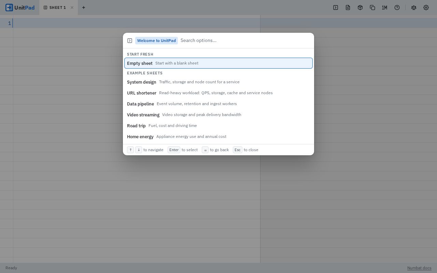Choose the Home energy example sheet
This screenshot has width=437, height=273.
(218, 136)
